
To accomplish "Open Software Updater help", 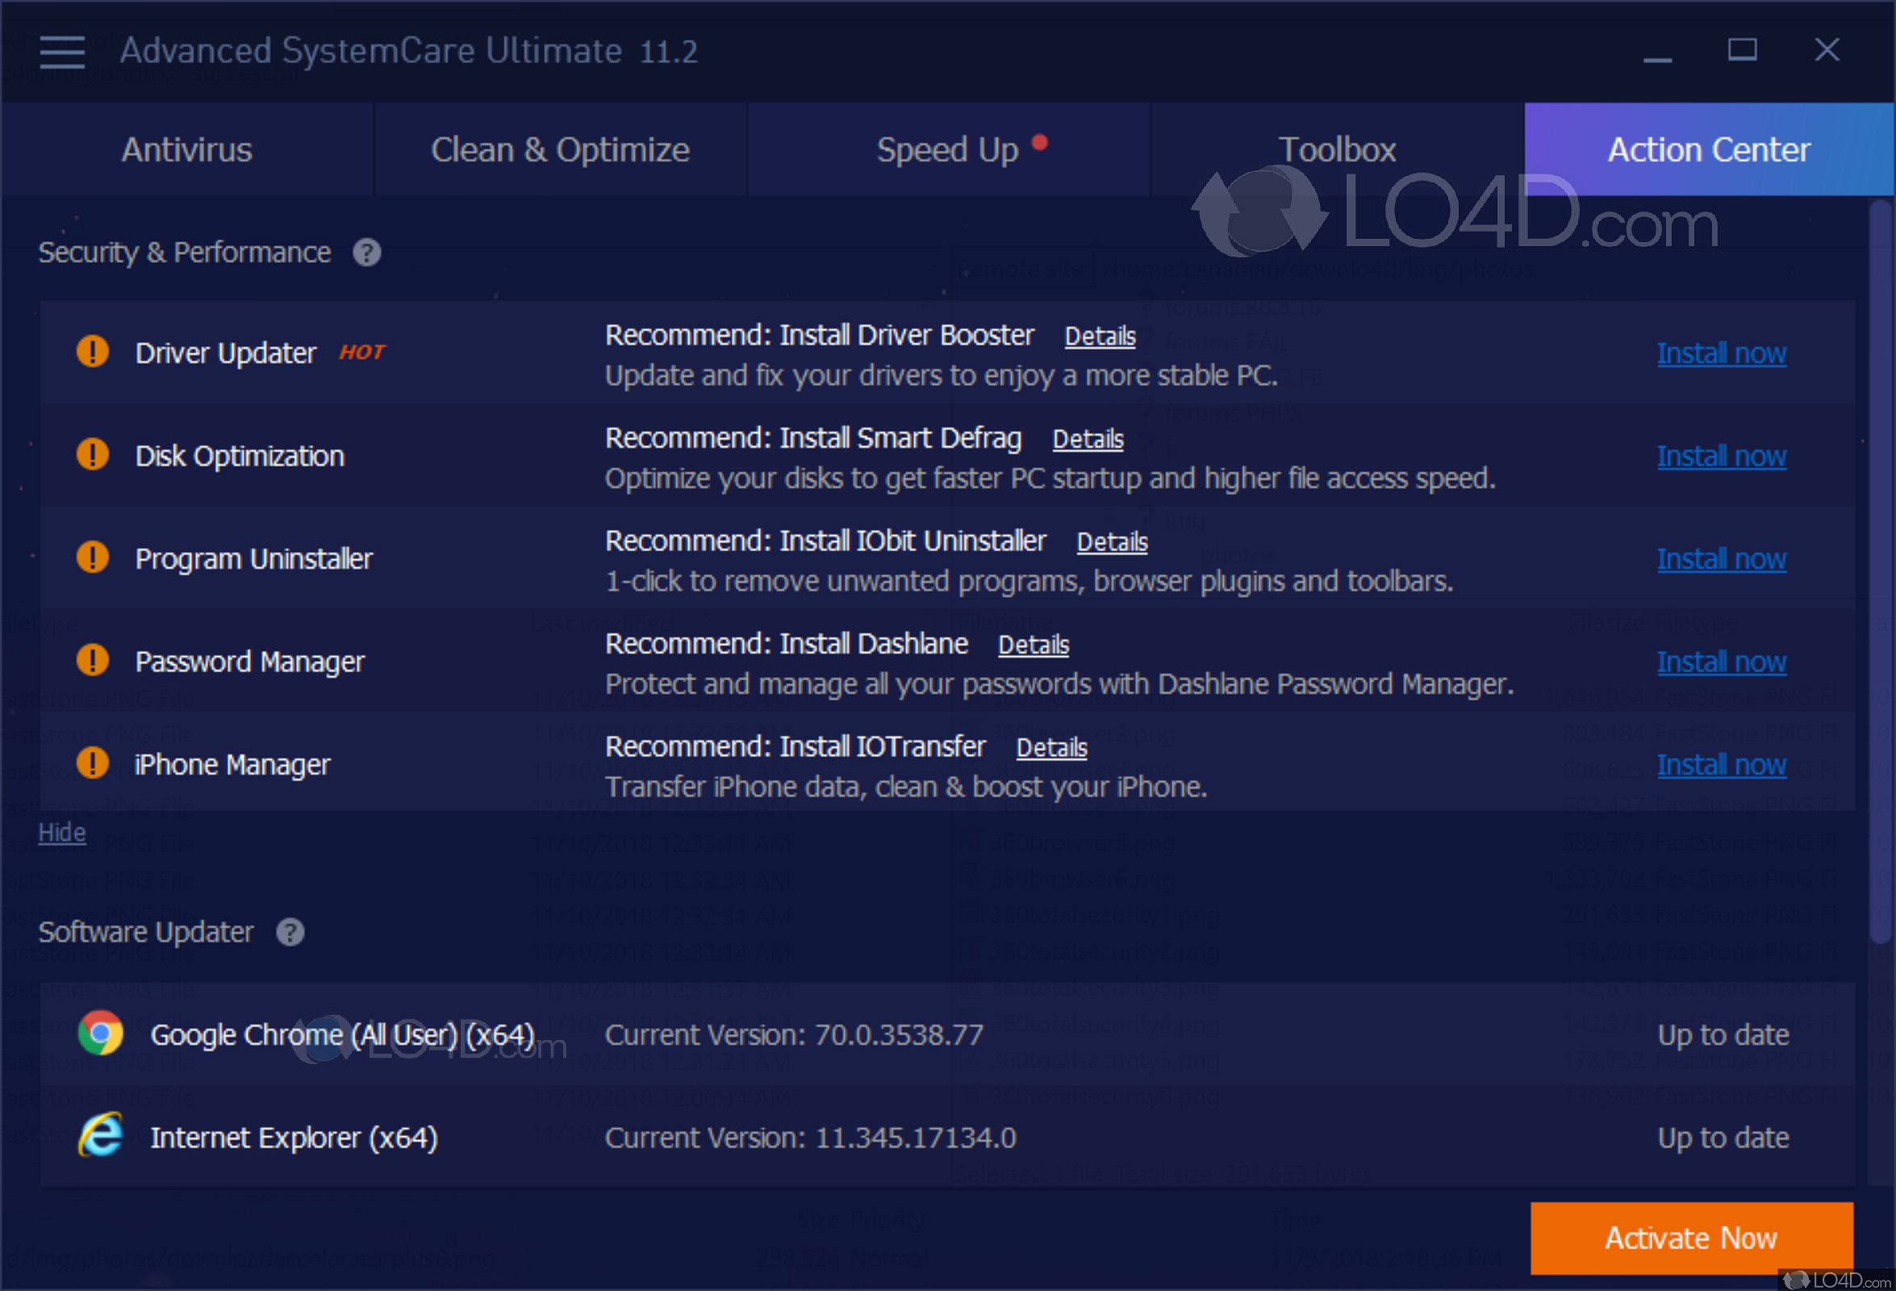I will tap(290, 931).
